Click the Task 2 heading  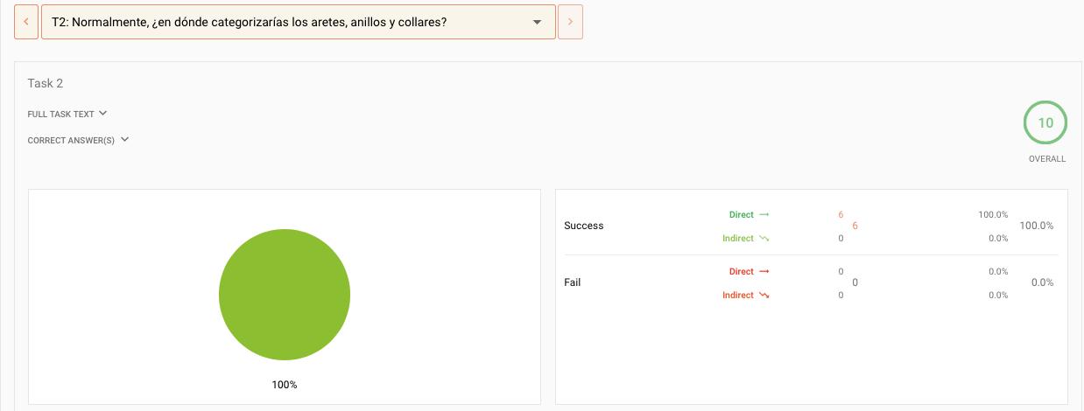point(46,83)
